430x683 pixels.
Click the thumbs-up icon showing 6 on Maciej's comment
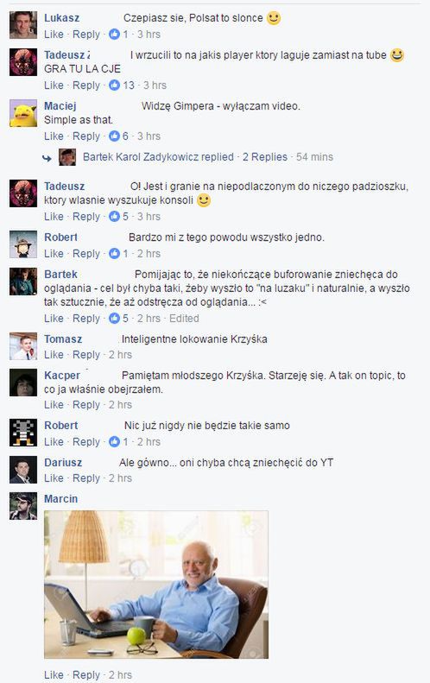(114, 136)
